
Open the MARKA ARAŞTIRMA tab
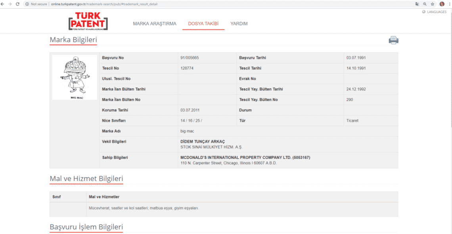pos(155,24)
